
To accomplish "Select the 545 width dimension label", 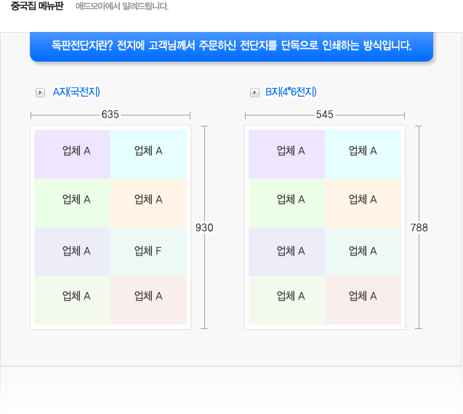I will (325, 115).
